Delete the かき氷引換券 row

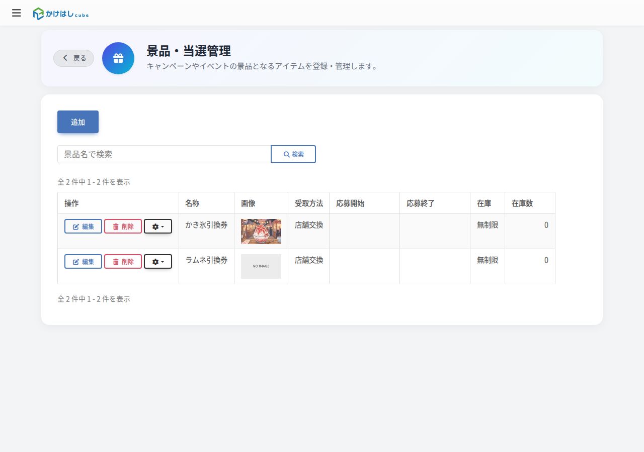(x=123, y=227)
